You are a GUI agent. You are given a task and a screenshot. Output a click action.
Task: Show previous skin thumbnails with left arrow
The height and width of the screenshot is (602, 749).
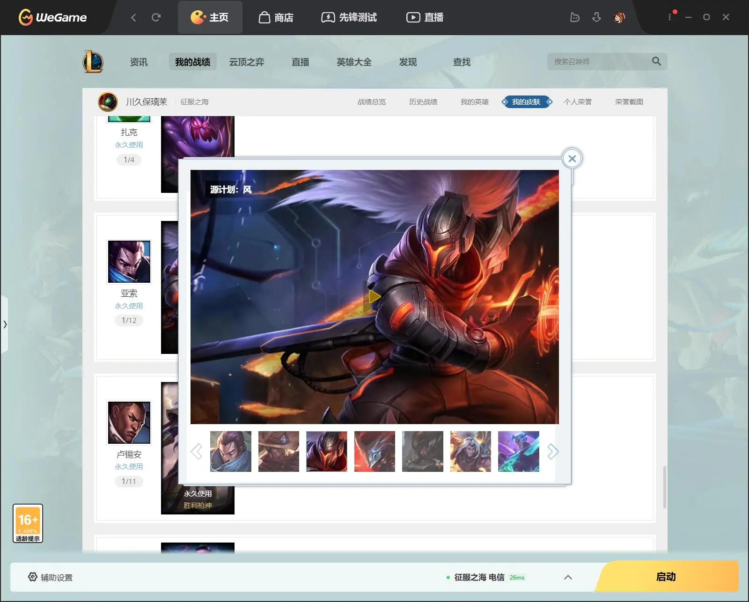[197, 451]
